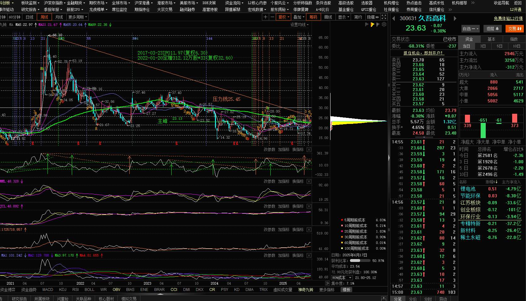Viewport: 526px width, 301px height.
Task: Toggle 筹码 chip distribution display
Action: click(x=313, y=17)
